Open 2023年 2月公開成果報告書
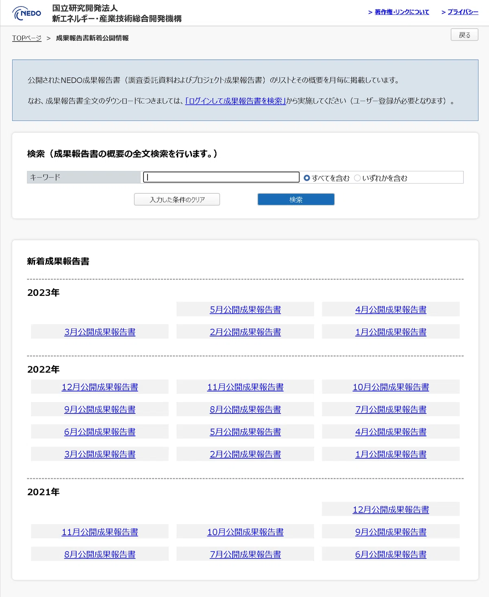The image size is (489, 597). [x=245, y=332]
